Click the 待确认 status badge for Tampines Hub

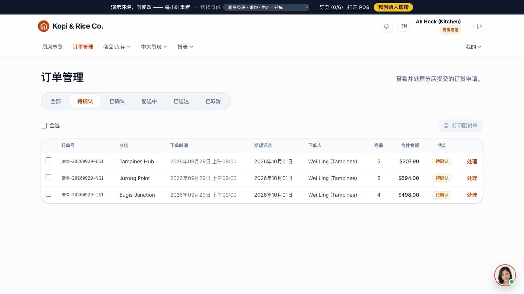tap(442, 161)
